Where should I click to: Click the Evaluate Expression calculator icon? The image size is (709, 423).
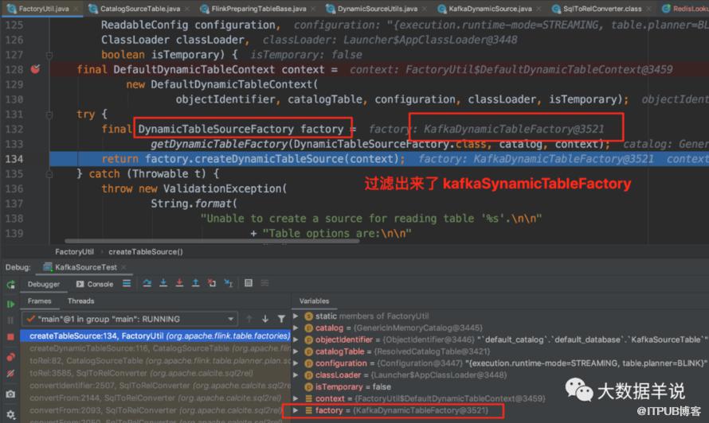(249, 283)
